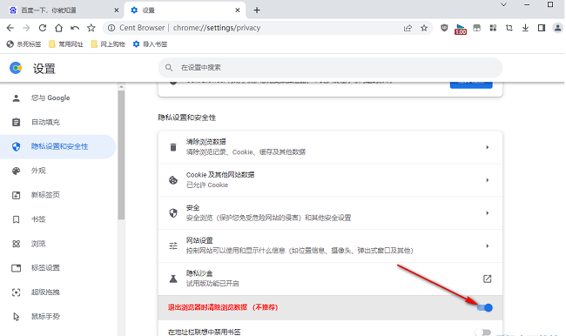Click the flask icon in 隐私沙盒 row
Image resolution: width=566 pixels, height=336 pixels.
pyautogui.click(x=173, y=279)
